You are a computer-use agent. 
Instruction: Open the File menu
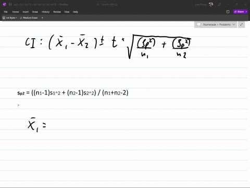(6, 12)
